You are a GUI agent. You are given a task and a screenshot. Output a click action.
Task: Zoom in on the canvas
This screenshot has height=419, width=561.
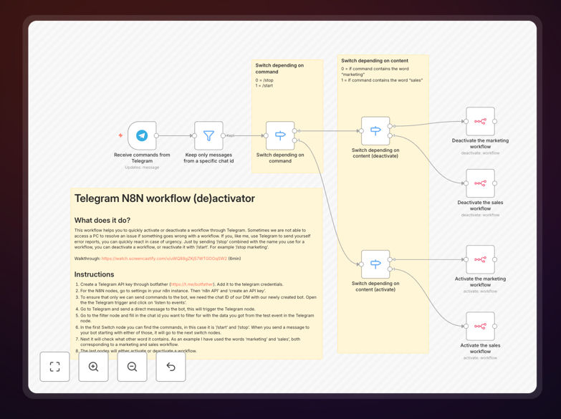click(93, 367)
